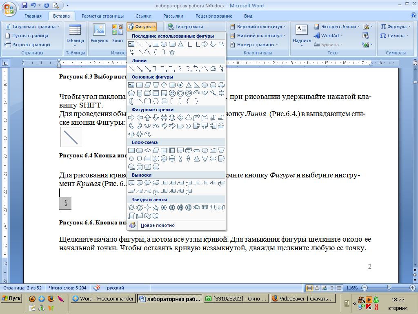The width and height of the screenshot is (418, 314).
Task: Switch to Word - FreeCommander taskbar item
Action: click(x=103, y=298)
